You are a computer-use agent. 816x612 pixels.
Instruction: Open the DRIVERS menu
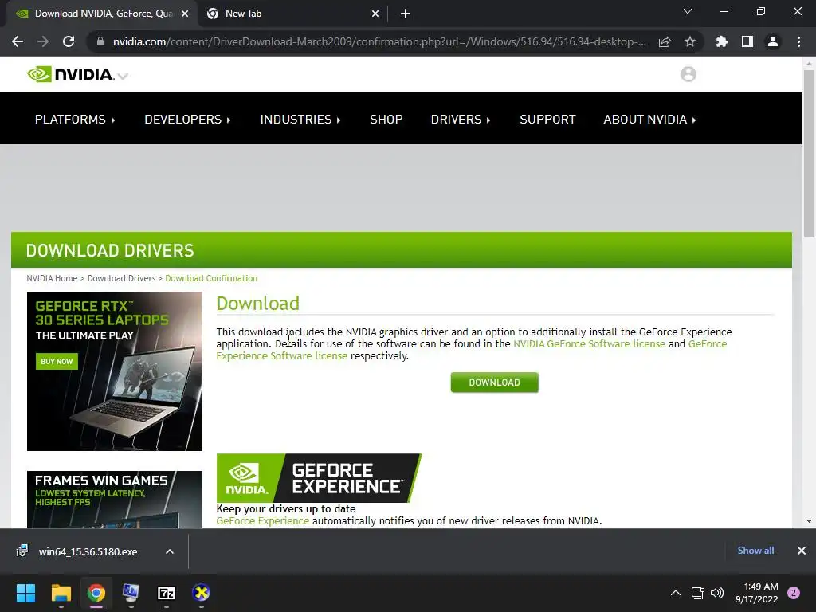(461, 120)
